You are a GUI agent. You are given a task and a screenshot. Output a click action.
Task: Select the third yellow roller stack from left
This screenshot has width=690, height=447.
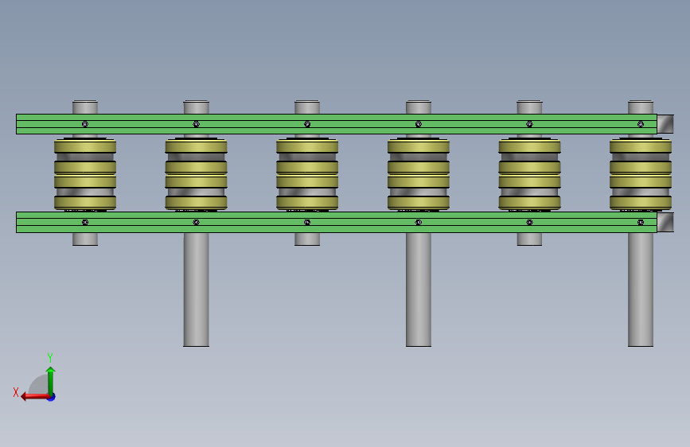(307, 174)
